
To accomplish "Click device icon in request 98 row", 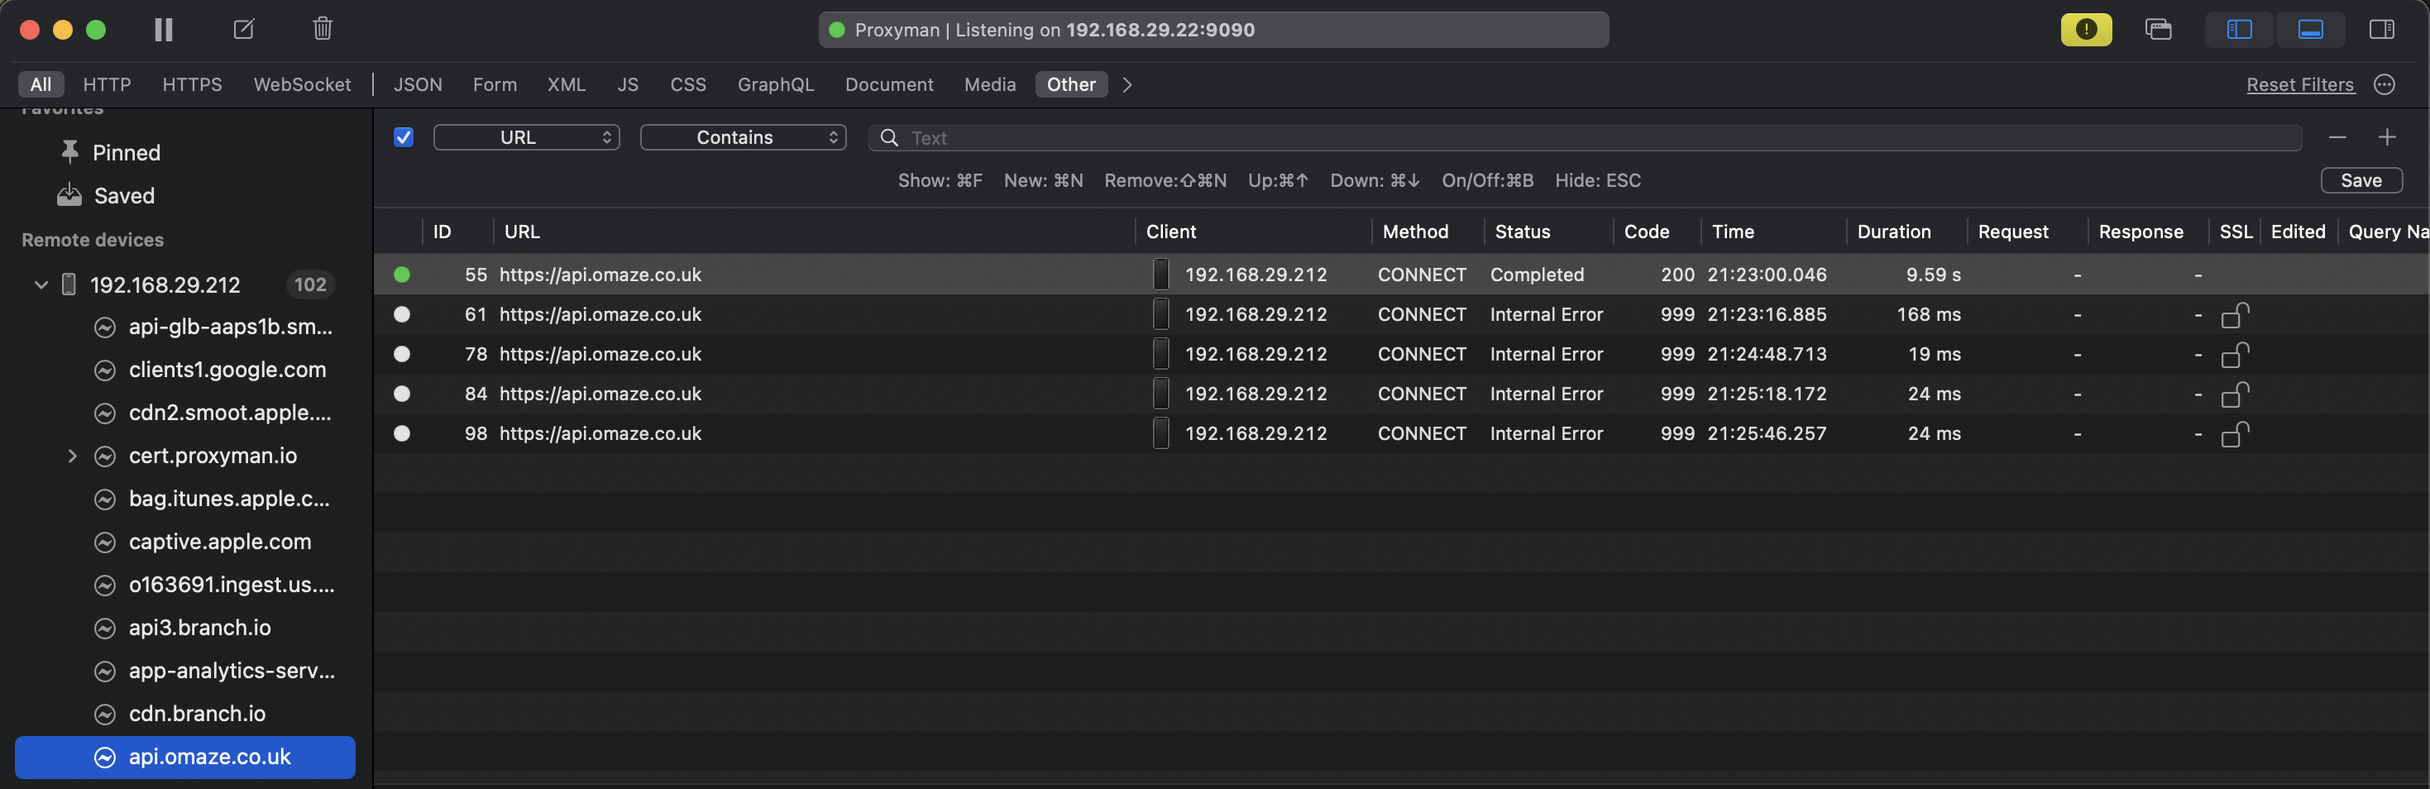I will click(1160, 433).
